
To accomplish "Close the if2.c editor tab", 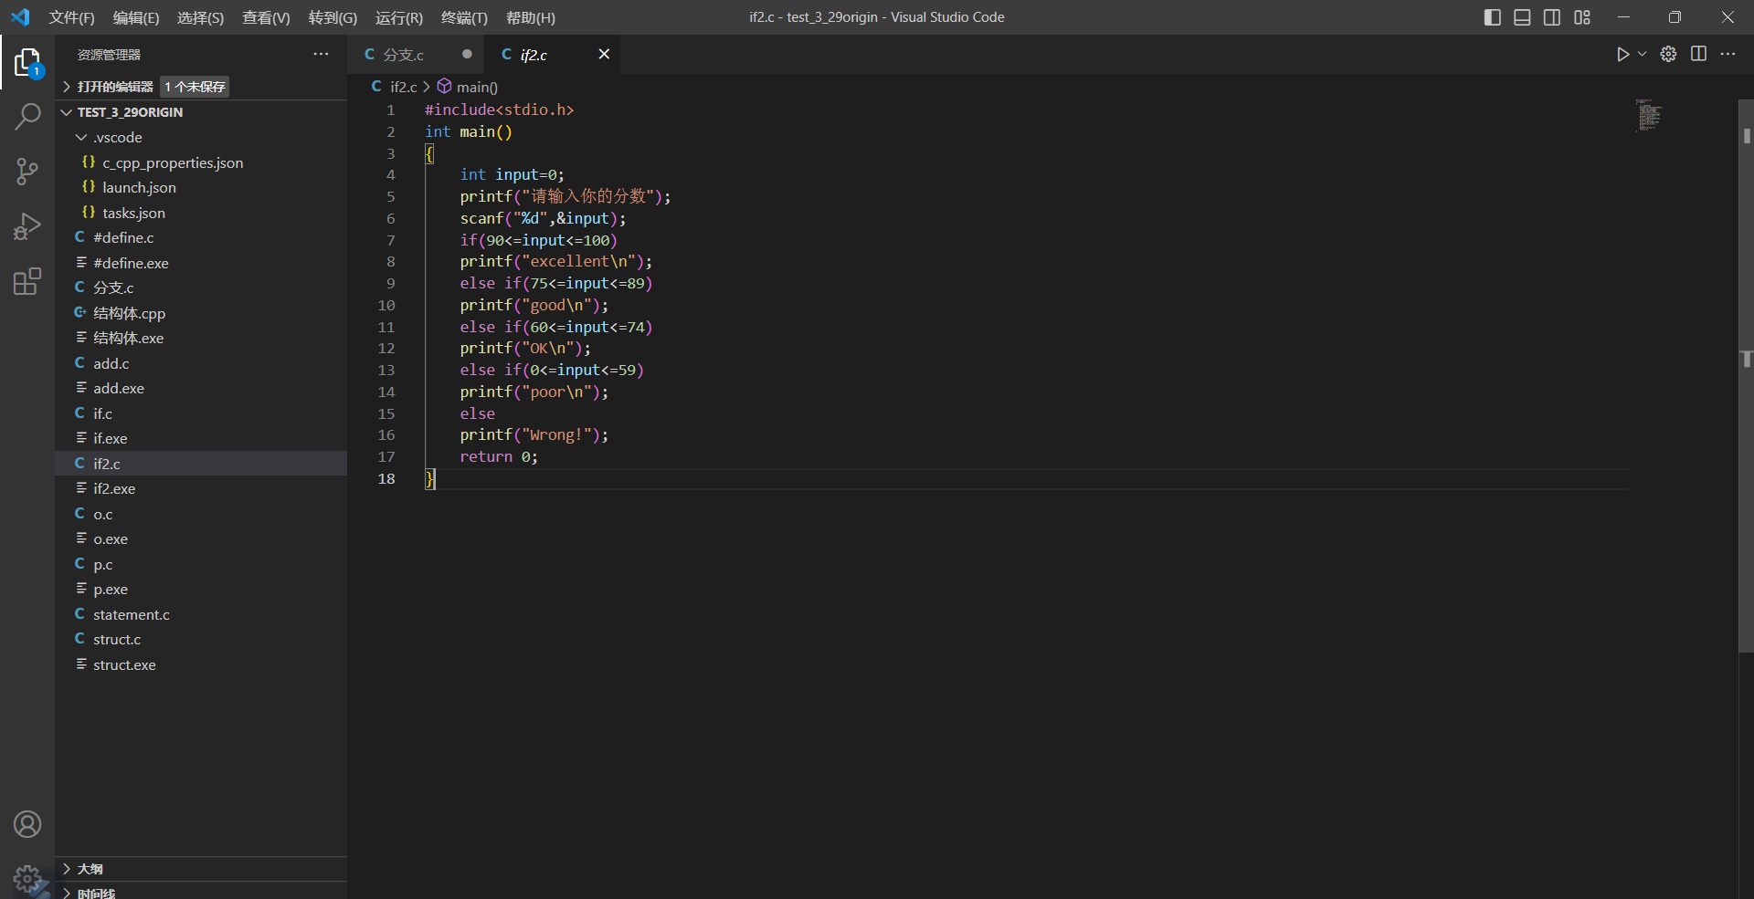I will tap(604, 55).
